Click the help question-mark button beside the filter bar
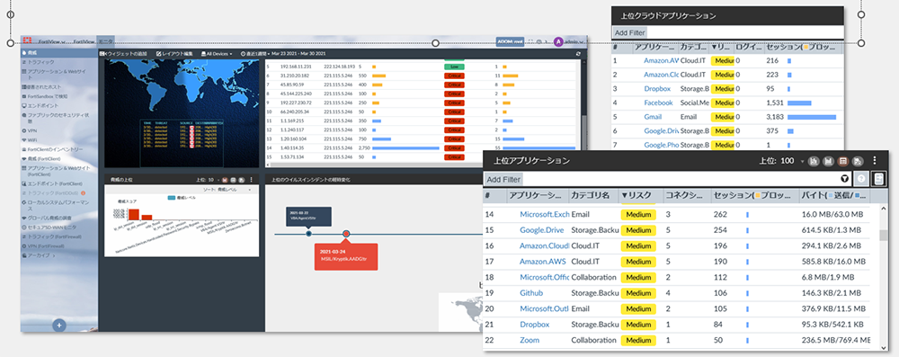 pos(860,179)
